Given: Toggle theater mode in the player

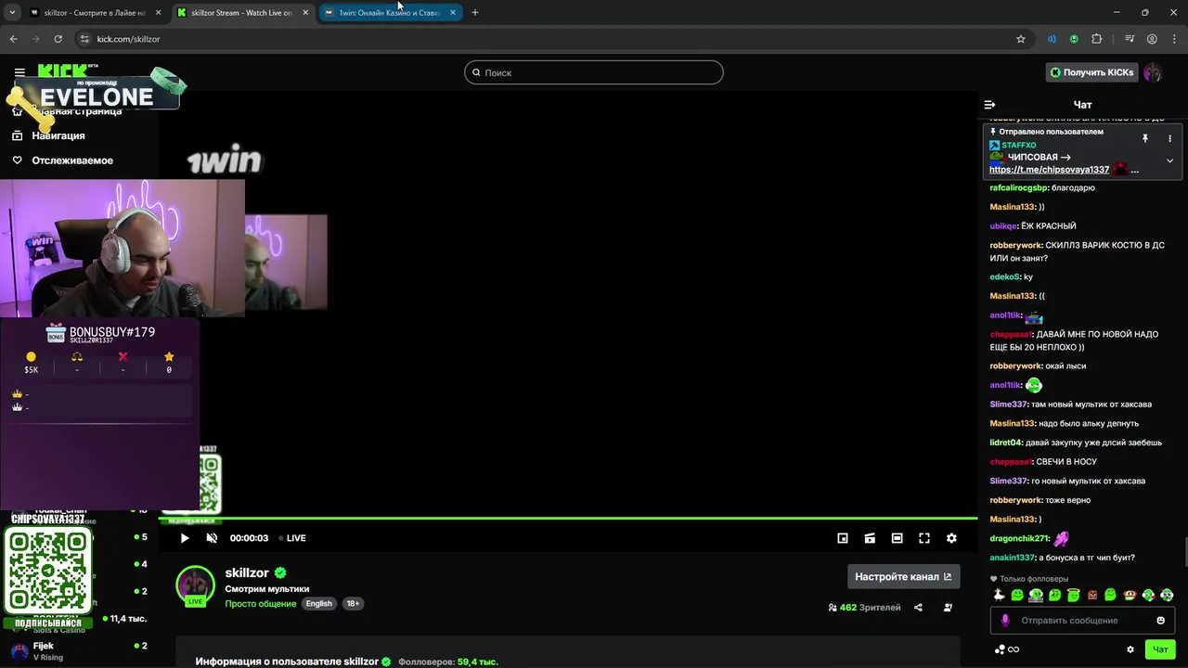Looking at the screenshot, I should click(897, 538).
